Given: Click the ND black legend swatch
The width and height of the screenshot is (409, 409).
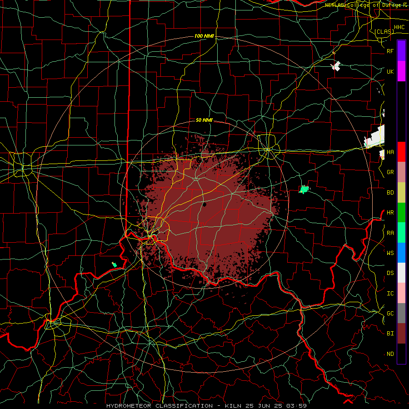Looking at the screenshot, I should point(401,354).
